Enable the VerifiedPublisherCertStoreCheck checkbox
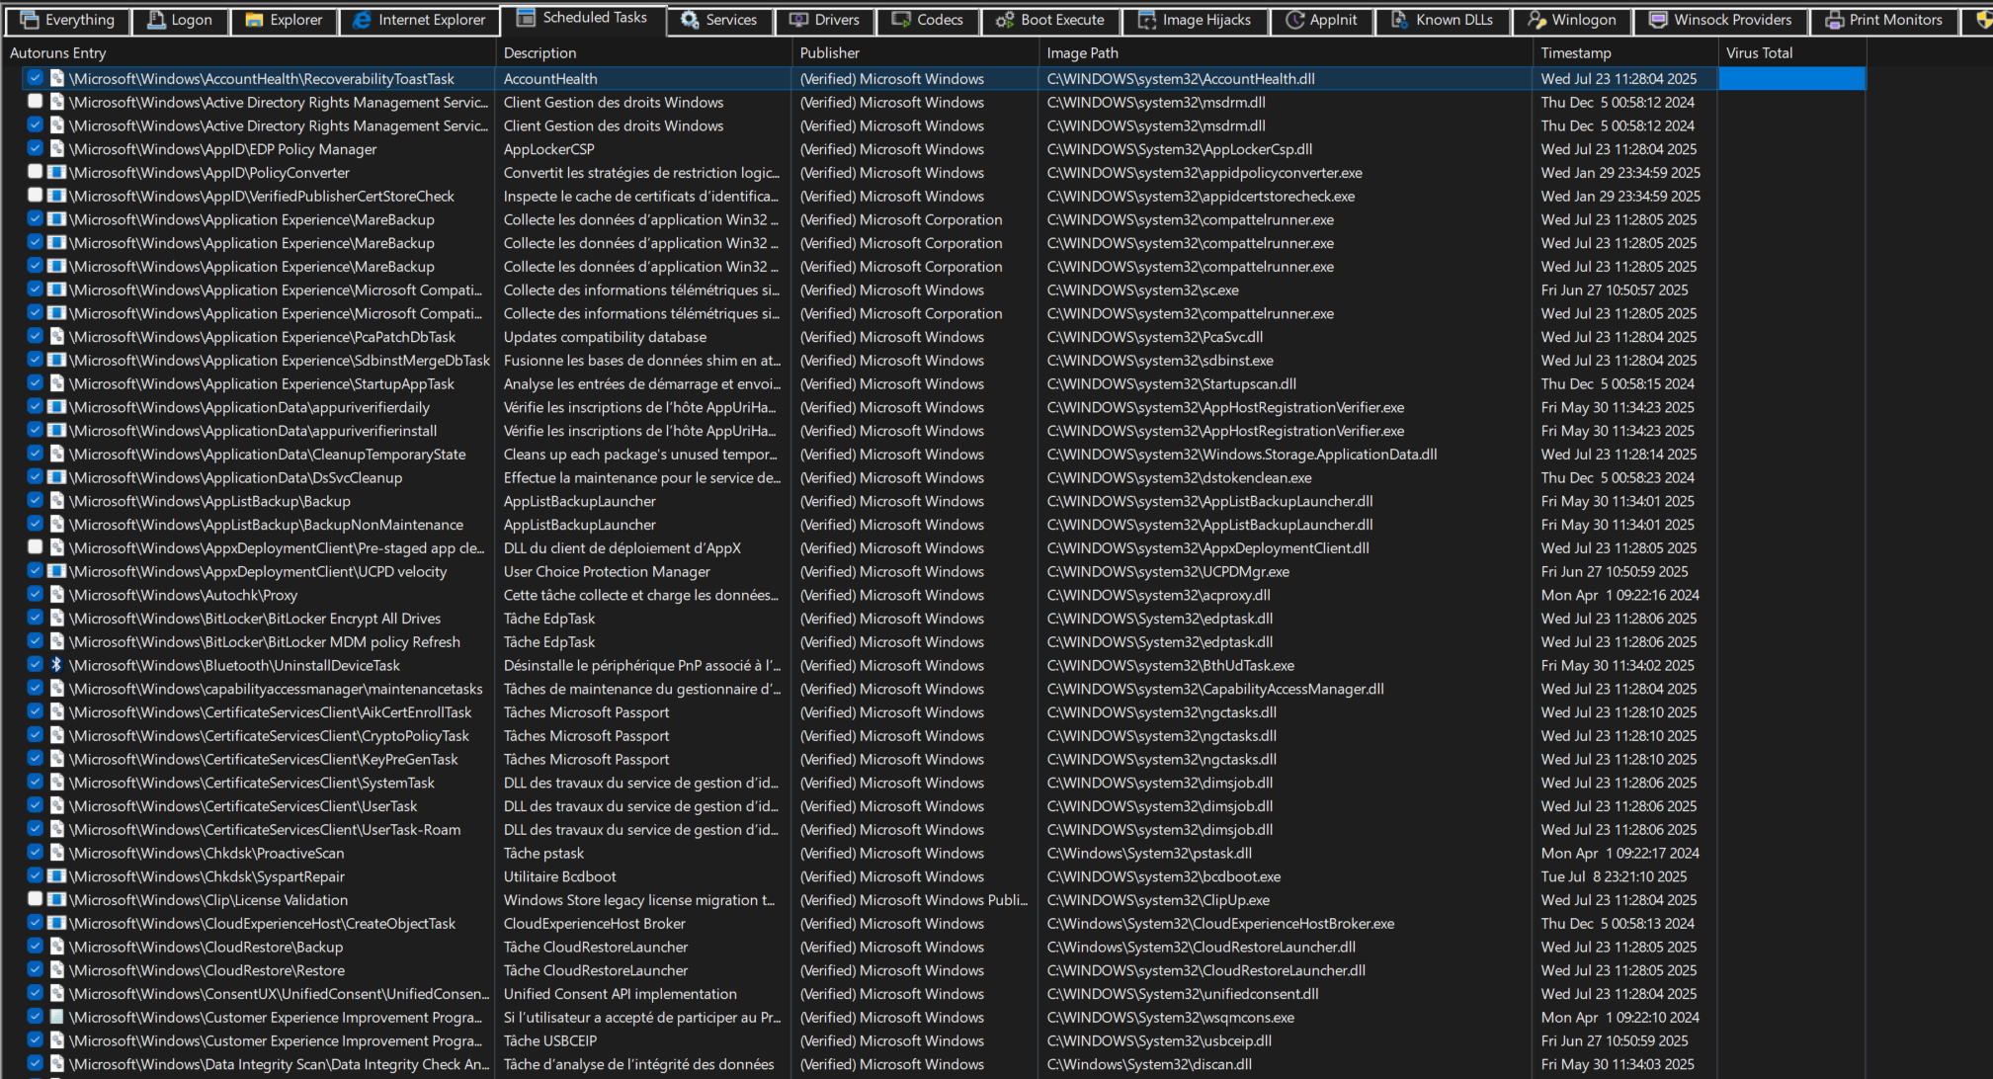Image resolution: width=1993 pixels, height=1079 pixels. point(36,196)
